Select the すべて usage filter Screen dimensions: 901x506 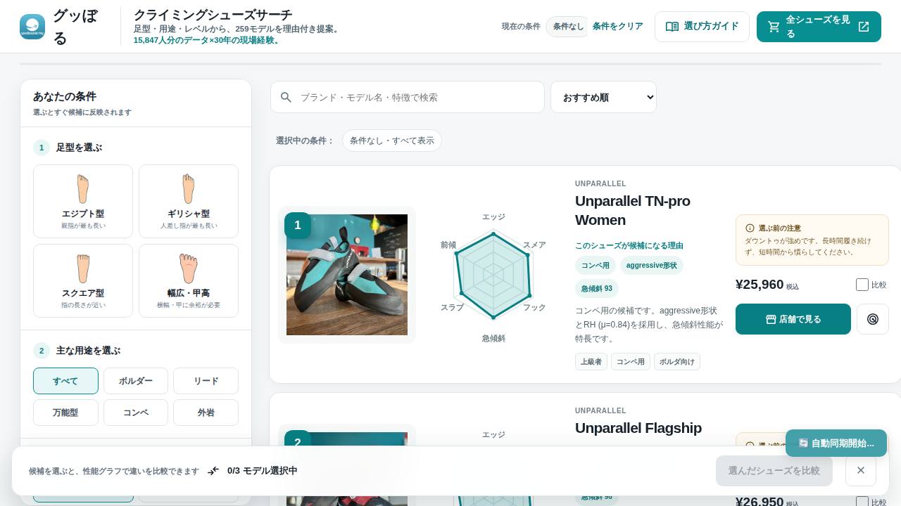coord(65,381)
